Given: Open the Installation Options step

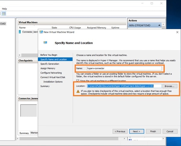Looking at the screenshot, I should (x=53, y=82).
